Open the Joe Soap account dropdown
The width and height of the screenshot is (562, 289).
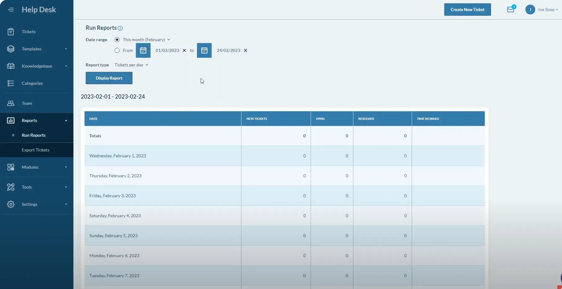[546, 9]
